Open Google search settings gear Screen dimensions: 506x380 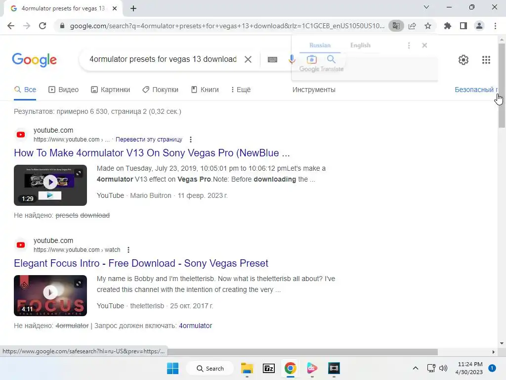point(464,60)
